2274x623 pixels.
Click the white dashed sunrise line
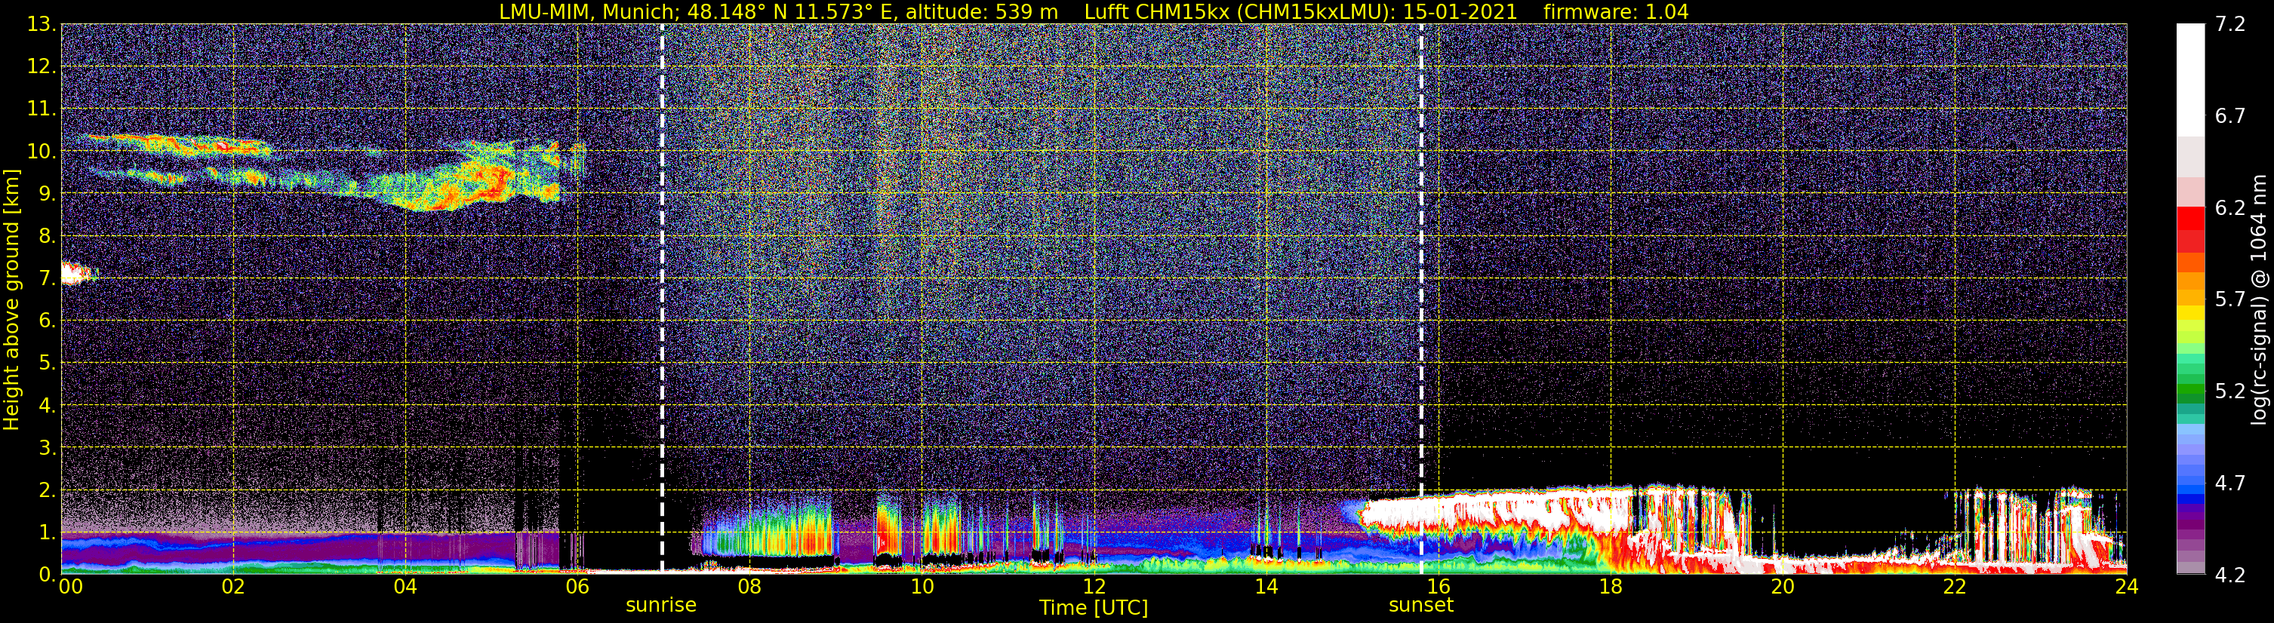click(662, 299)
